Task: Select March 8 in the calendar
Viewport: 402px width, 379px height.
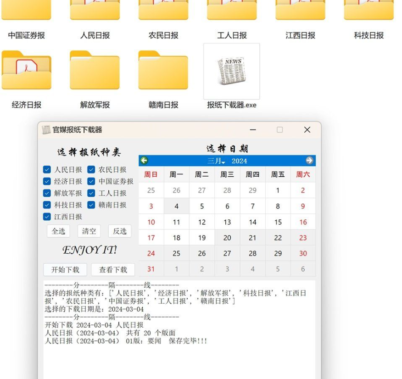Action: click(278, 206)
